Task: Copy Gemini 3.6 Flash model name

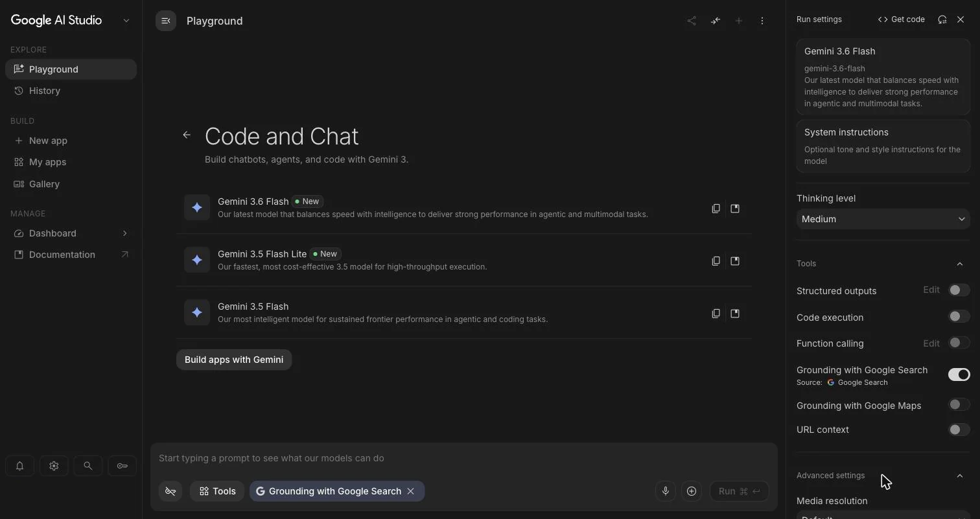Action: click(x=716, y=209)
